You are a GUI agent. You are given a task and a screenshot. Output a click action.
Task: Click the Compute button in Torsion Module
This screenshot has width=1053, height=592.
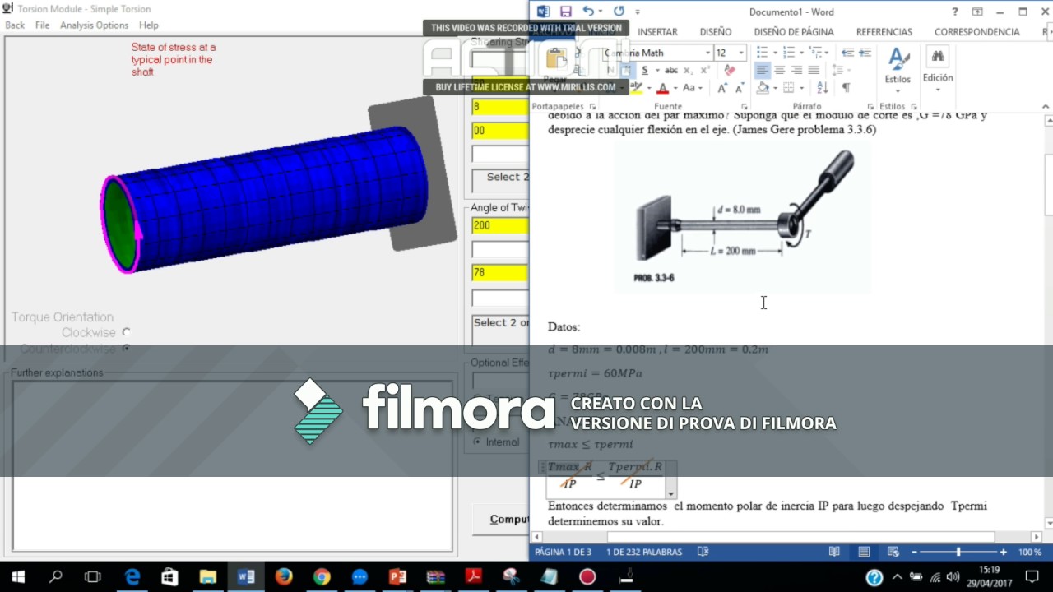[x=500, y=519]
